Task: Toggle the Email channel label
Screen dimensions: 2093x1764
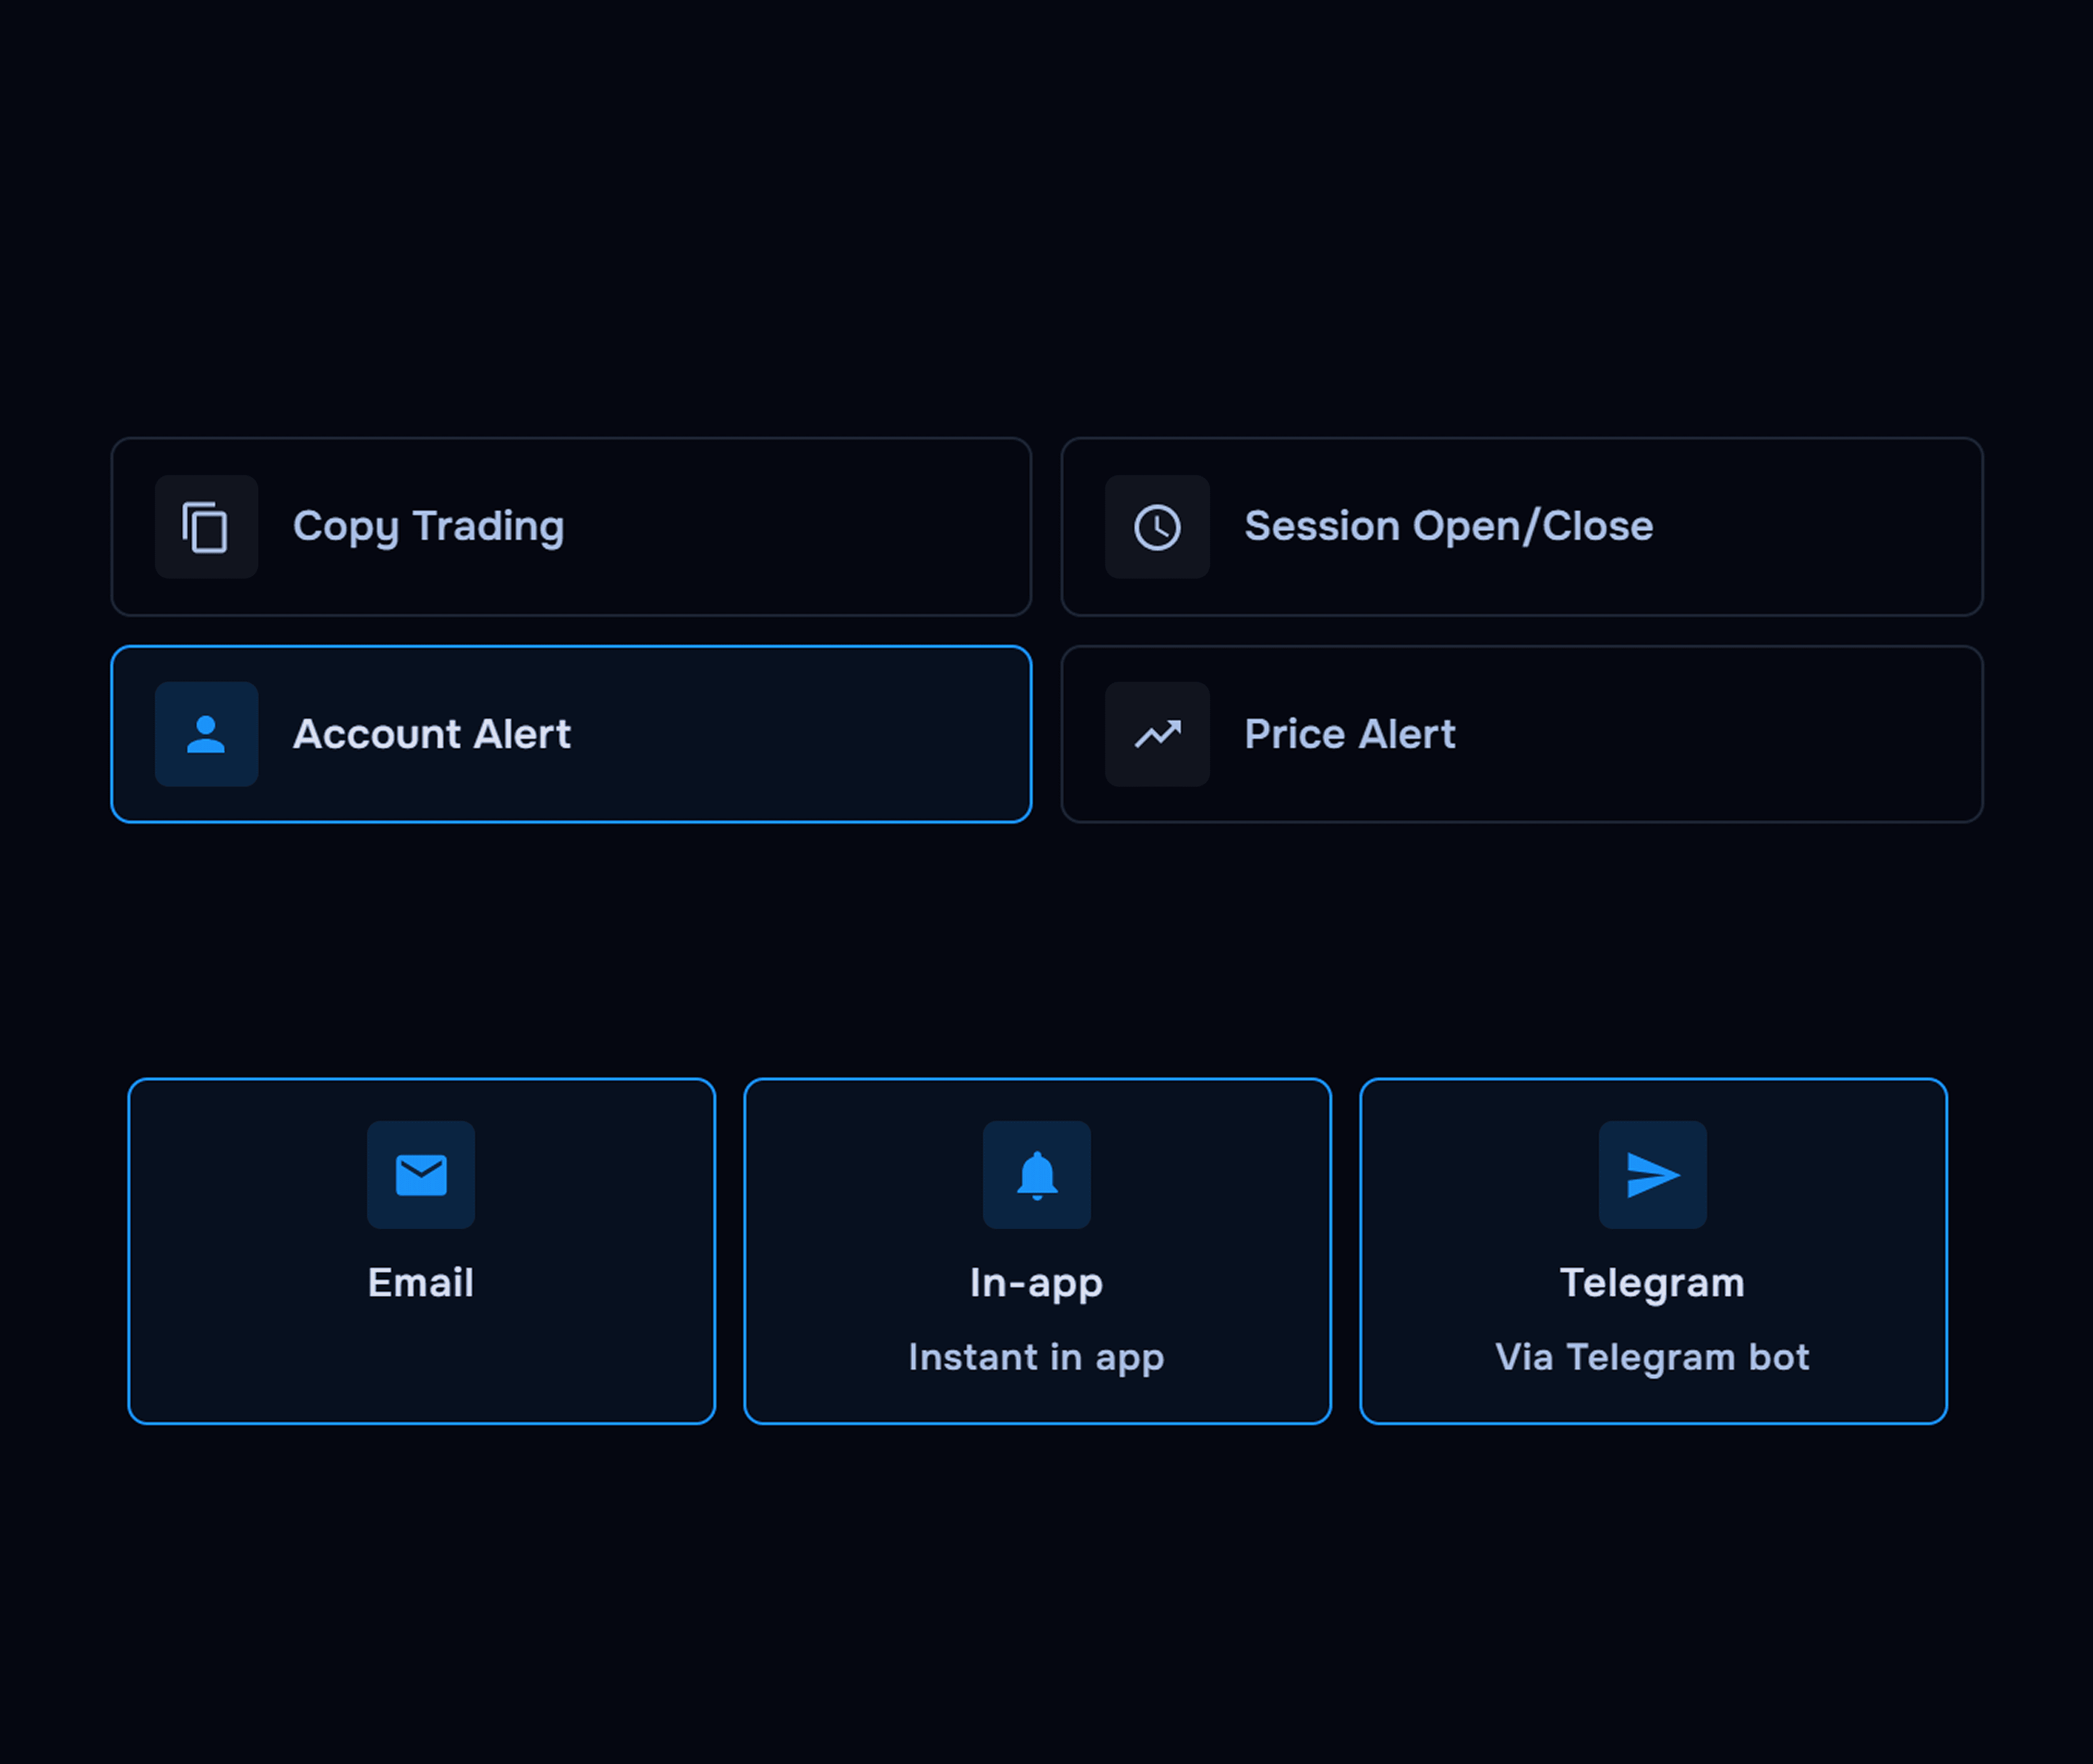Action: click(421, 1283)
